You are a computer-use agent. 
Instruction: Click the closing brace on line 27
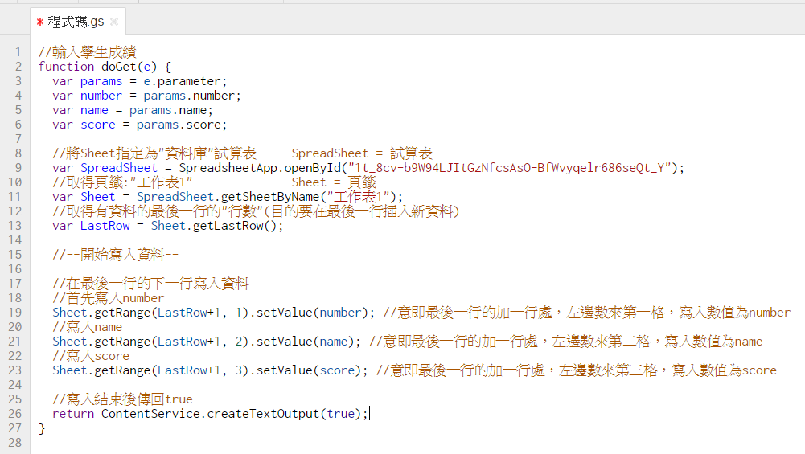tap(42, 428)
